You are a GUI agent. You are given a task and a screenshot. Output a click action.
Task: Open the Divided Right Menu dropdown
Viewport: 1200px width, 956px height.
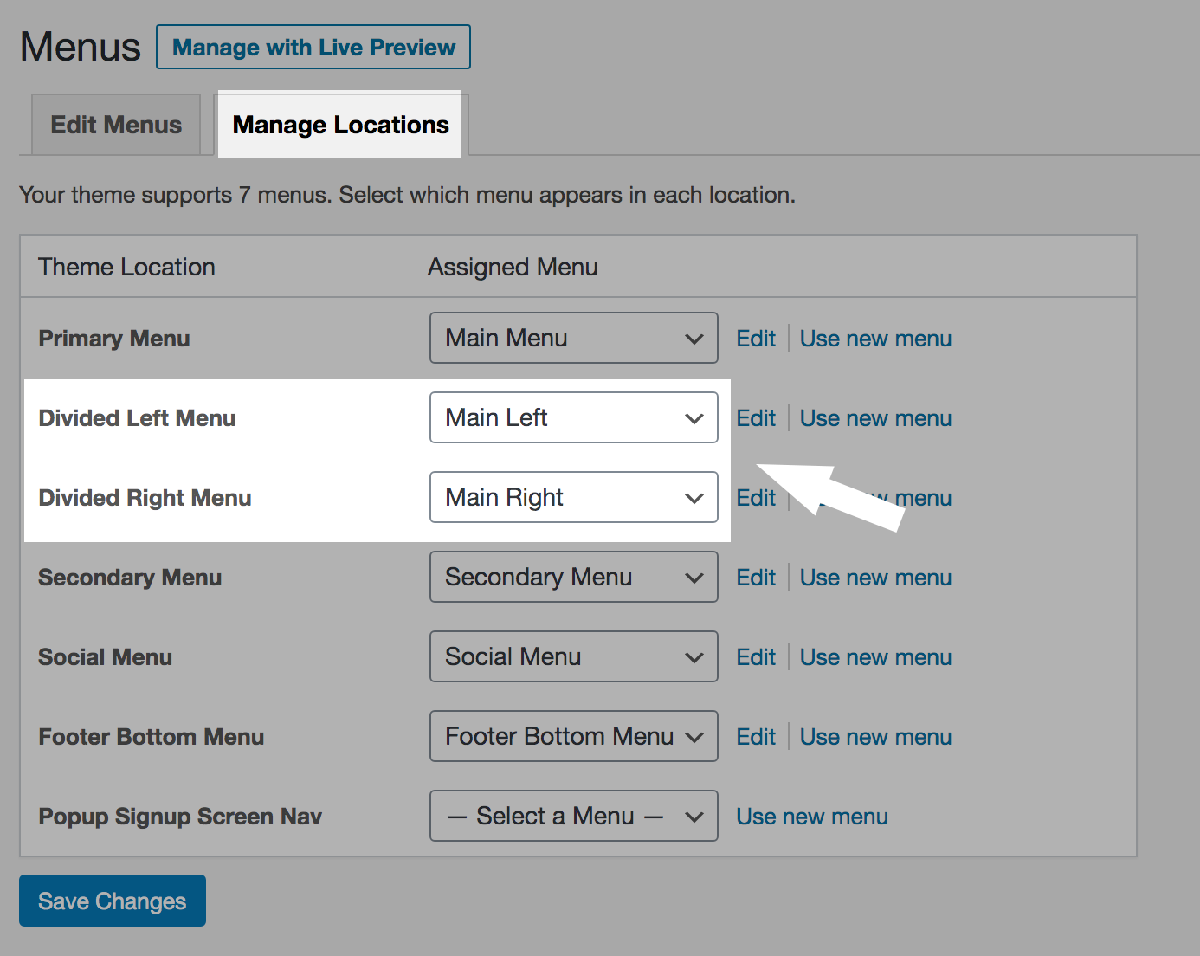573,497
